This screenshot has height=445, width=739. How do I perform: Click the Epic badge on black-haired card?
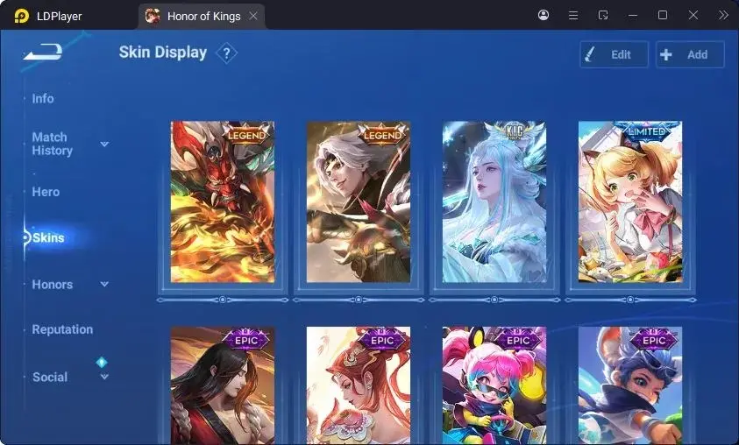(246, 340)
